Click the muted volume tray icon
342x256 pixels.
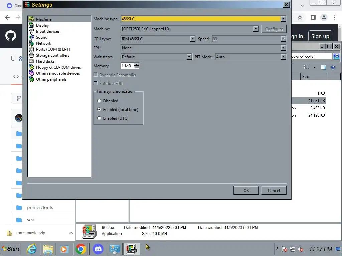[x=301, y=249]
